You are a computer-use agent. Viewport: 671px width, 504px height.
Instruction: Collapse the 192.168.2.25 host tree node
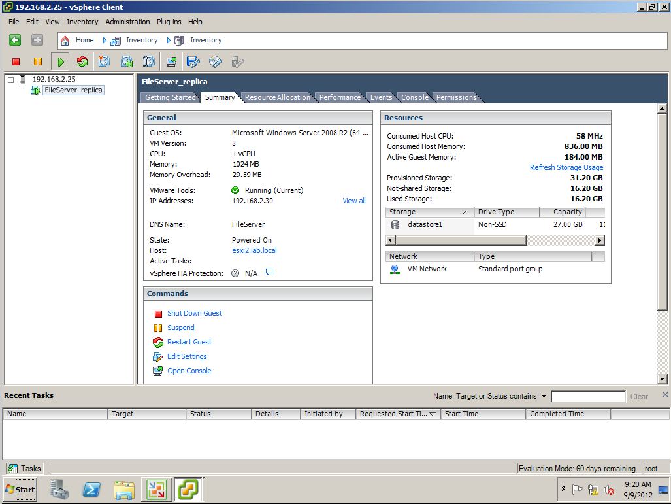(10, 80)
